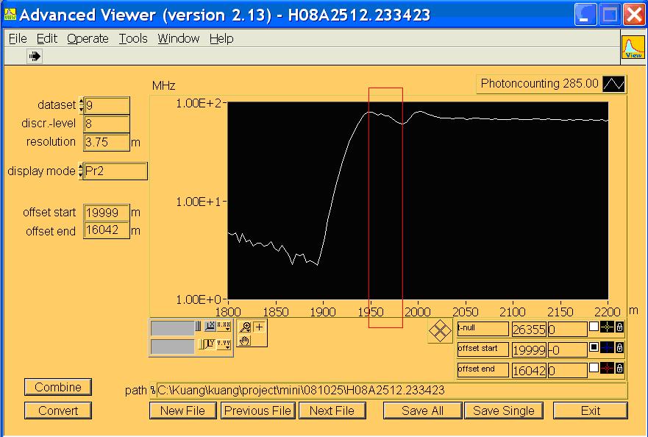
Task: Click the t-null X value 26355
Action: coord(530,330)
